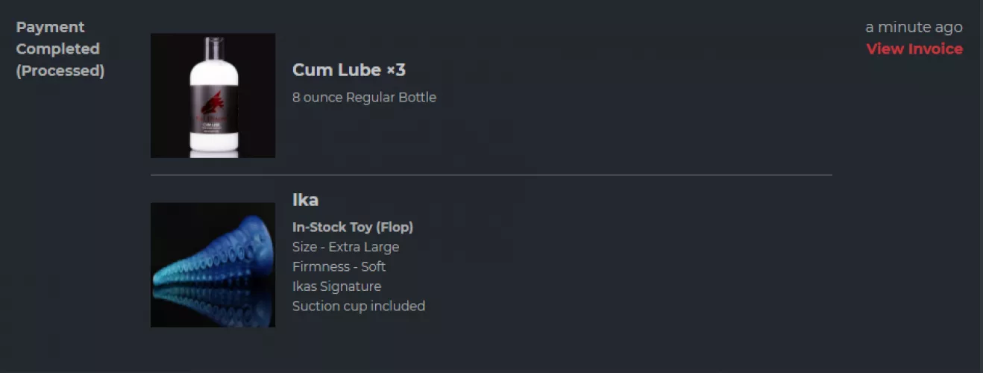Screen dimensions: 983x373
Task: Click the Payment Completed status label
Action: pos(57,38)
